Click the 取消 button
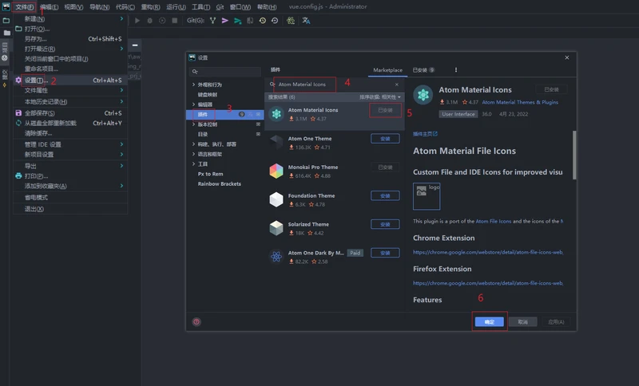This screenshot has width=639, height=386. (523, 321)
